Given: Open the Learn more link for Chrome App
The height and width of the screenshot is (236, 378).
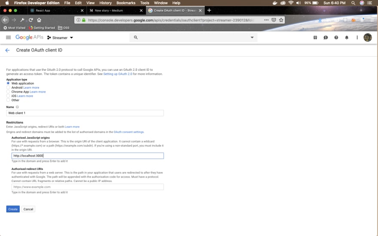Looking at the screenshot, I should tap(38, 92).
